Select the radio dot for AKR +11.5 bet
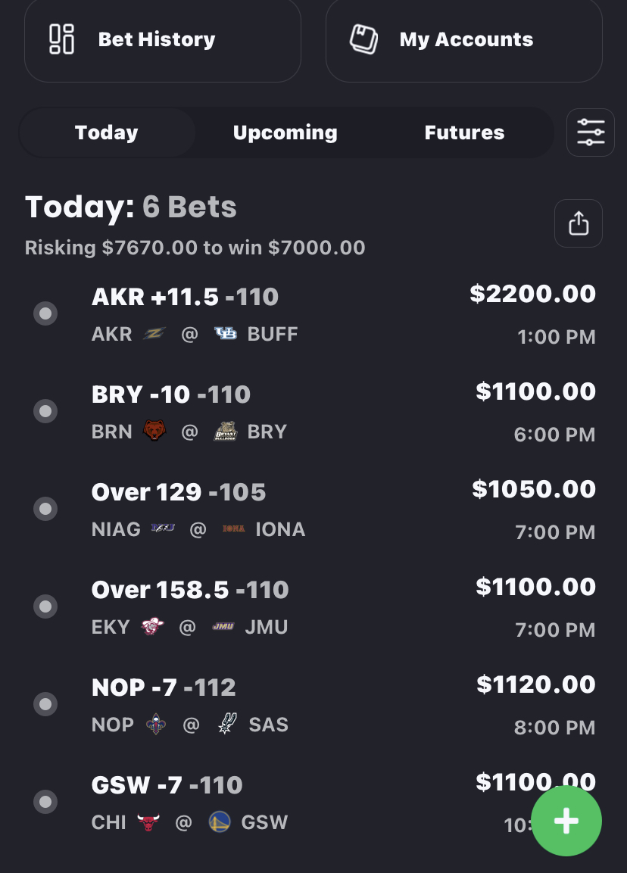Image resolution: width=627 pixels, height=873 pixels. (45, 313)
